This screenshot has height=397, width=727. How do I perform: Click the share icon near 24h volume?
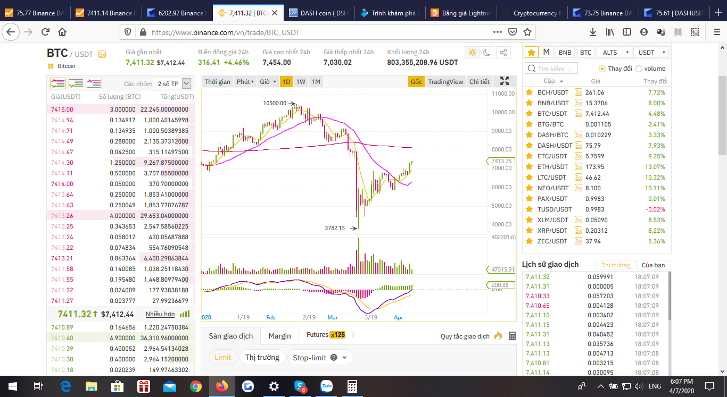(x=503, y=52)
